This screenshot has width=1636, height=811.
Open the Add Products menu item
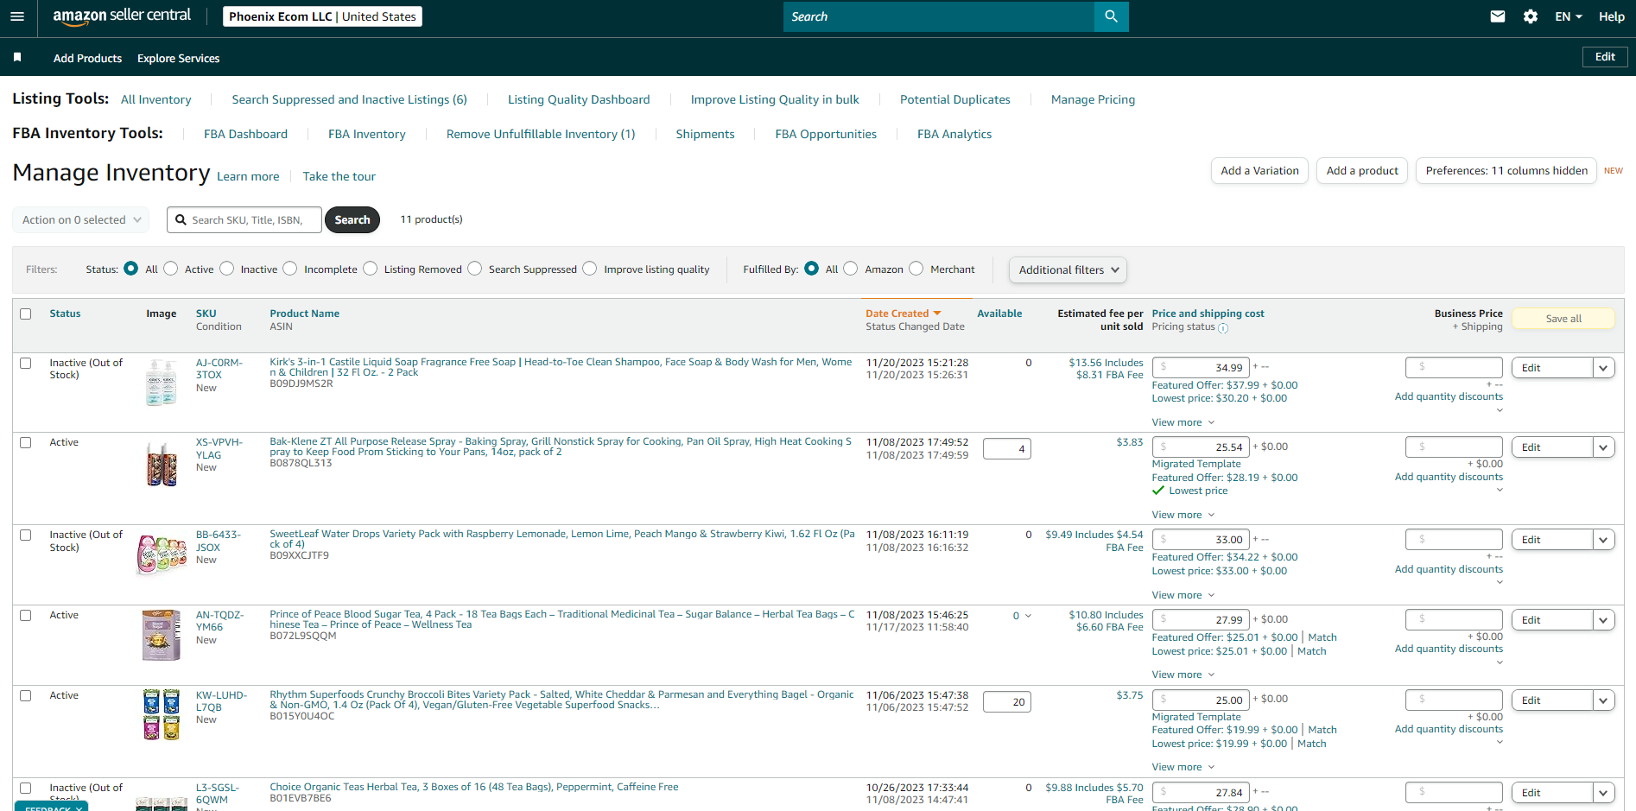click(87, 58)
